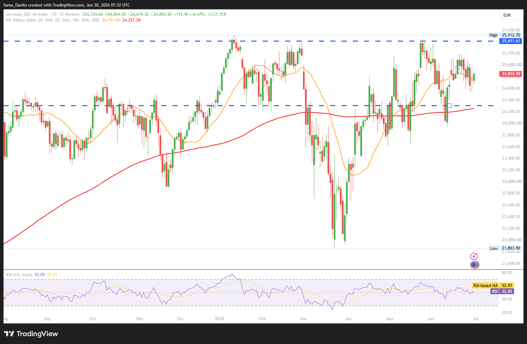Click the 24,400.00 price axis label
Screen dimensions: 527x344
point(511,100)
